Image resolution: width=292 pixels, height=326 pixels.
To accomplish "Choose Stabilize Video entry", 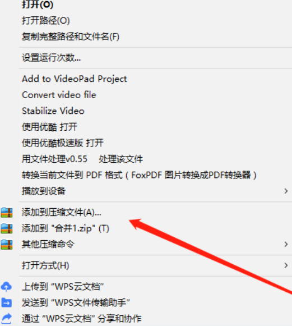I will tap(53, 111).
